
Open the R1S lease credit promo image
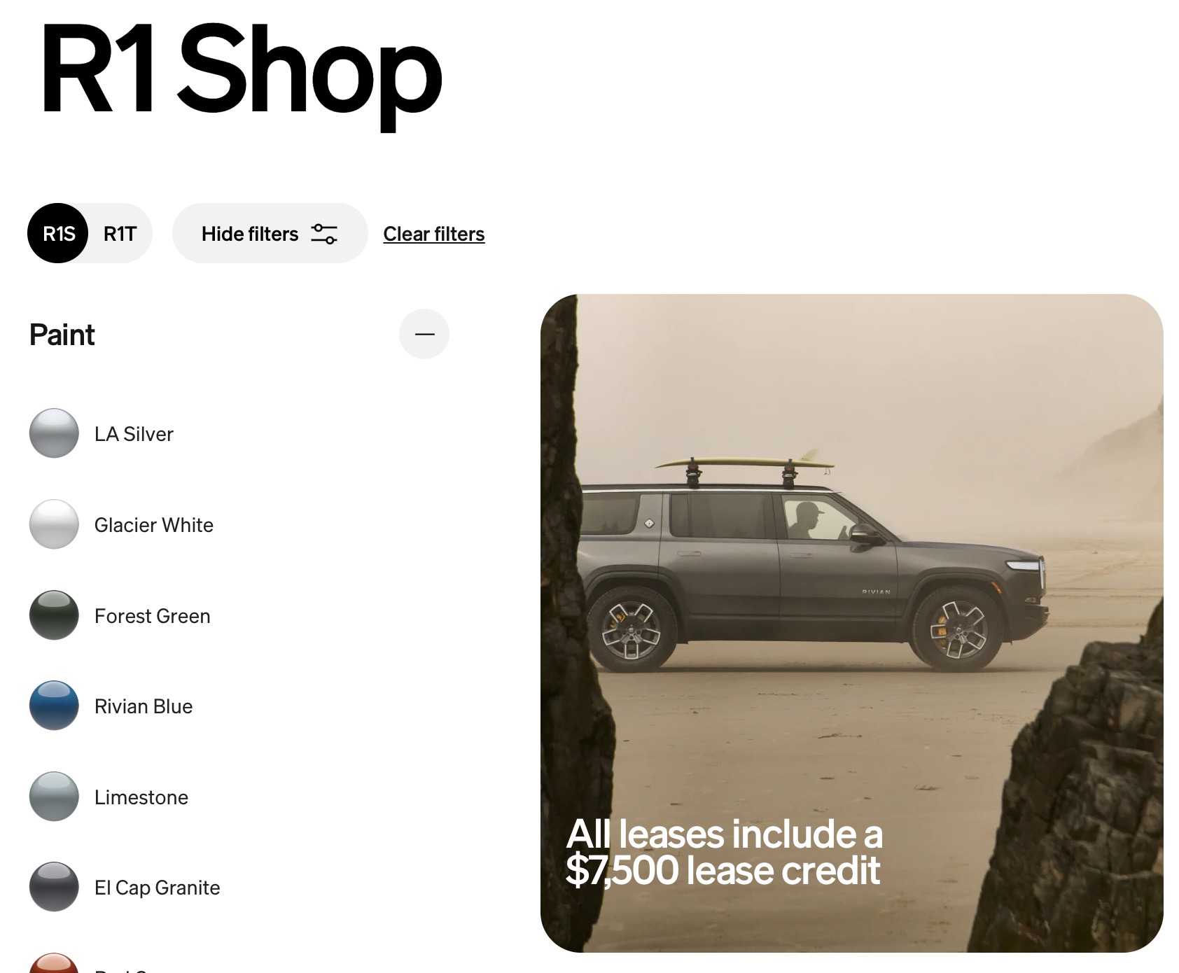(852, 623)
